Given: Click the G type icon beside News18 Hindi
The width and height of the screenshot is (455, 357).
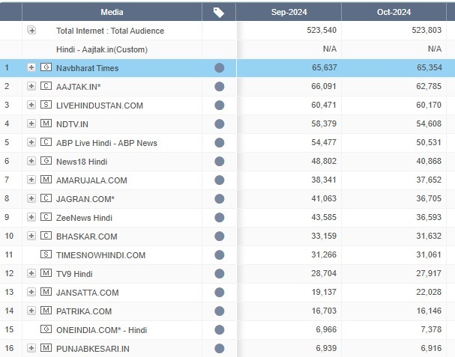Looking at the screenshot, I should pyautogui.click(x=46, y=161).
